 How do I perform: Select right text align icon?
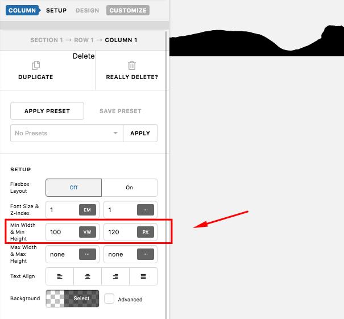(x=115, y=276)
